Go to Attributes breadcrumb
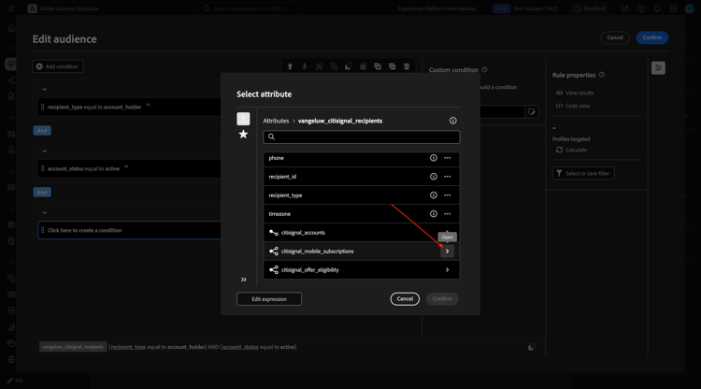The width and height of the screenshot is (701, 389). 276,121
